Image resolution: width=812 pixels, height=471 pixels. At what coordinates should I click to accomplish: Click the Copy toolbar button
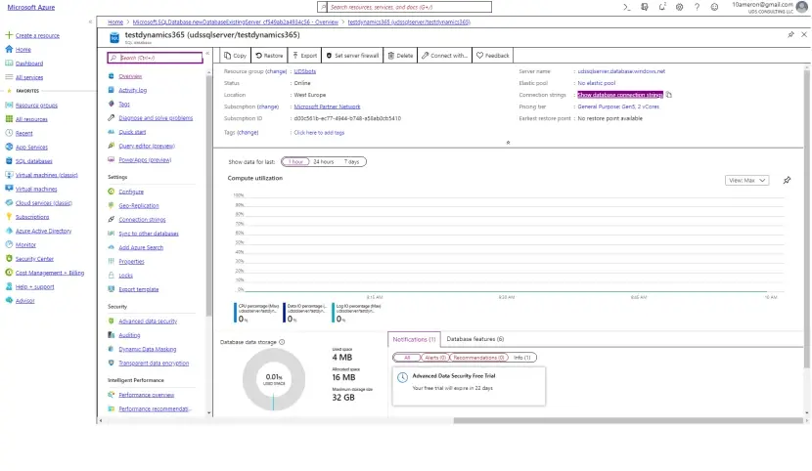[235, 56]
